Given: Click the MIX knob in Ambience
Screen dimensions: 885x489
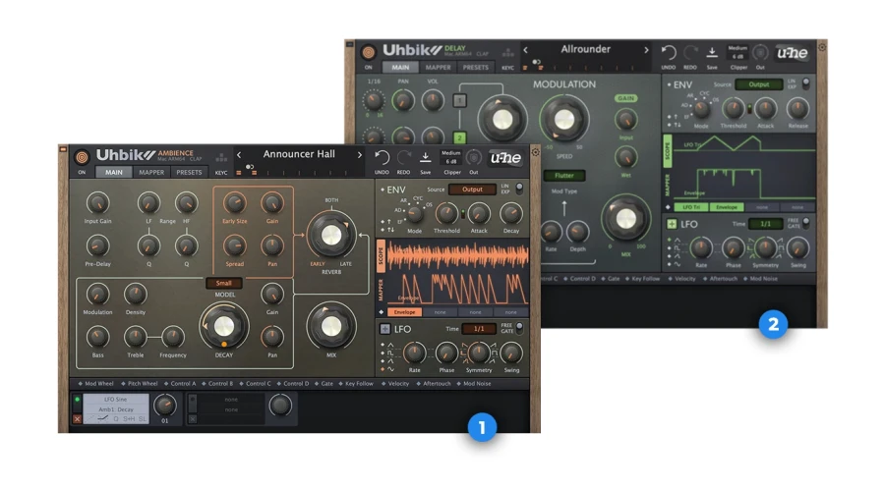Looking at the screenshot, I should tap(331, 326).
